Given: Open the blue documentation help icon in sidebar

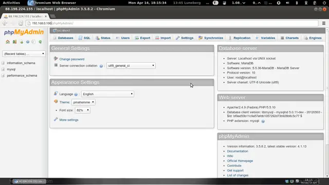Looking at the screenshot, I should pos(28,42).
